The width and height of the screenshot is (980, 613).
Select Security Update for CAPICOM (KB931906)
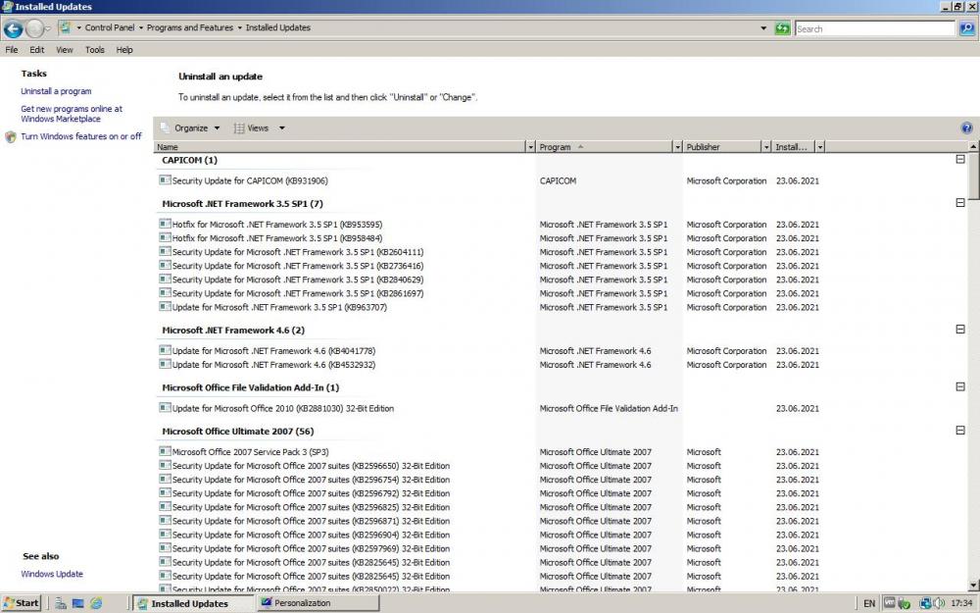(x=249, y=181)
